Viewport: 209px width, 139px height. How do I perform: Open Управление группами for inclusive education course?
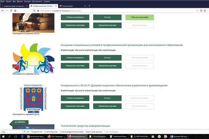75,66
